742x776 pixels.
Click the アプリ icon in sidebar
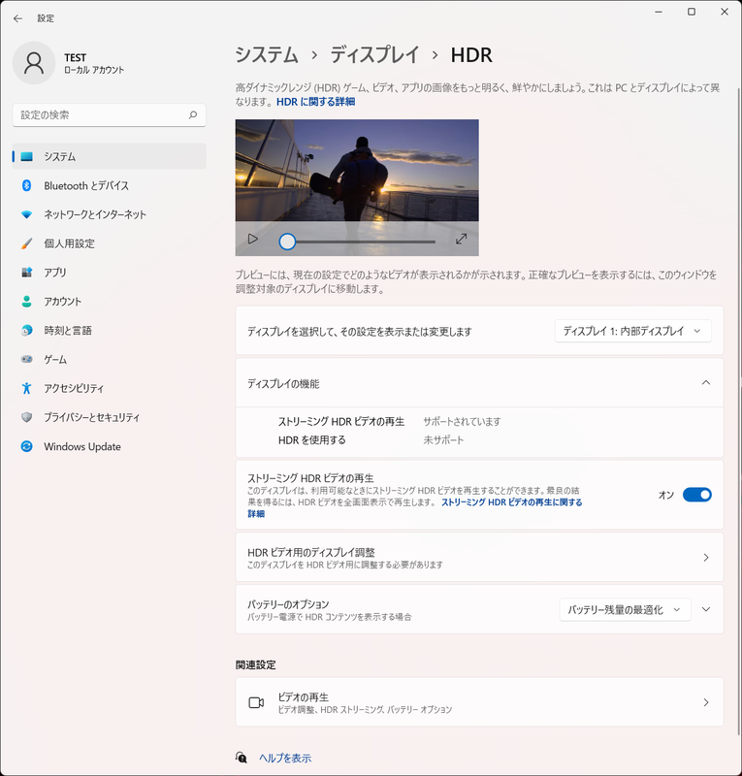tap(27, 273)
